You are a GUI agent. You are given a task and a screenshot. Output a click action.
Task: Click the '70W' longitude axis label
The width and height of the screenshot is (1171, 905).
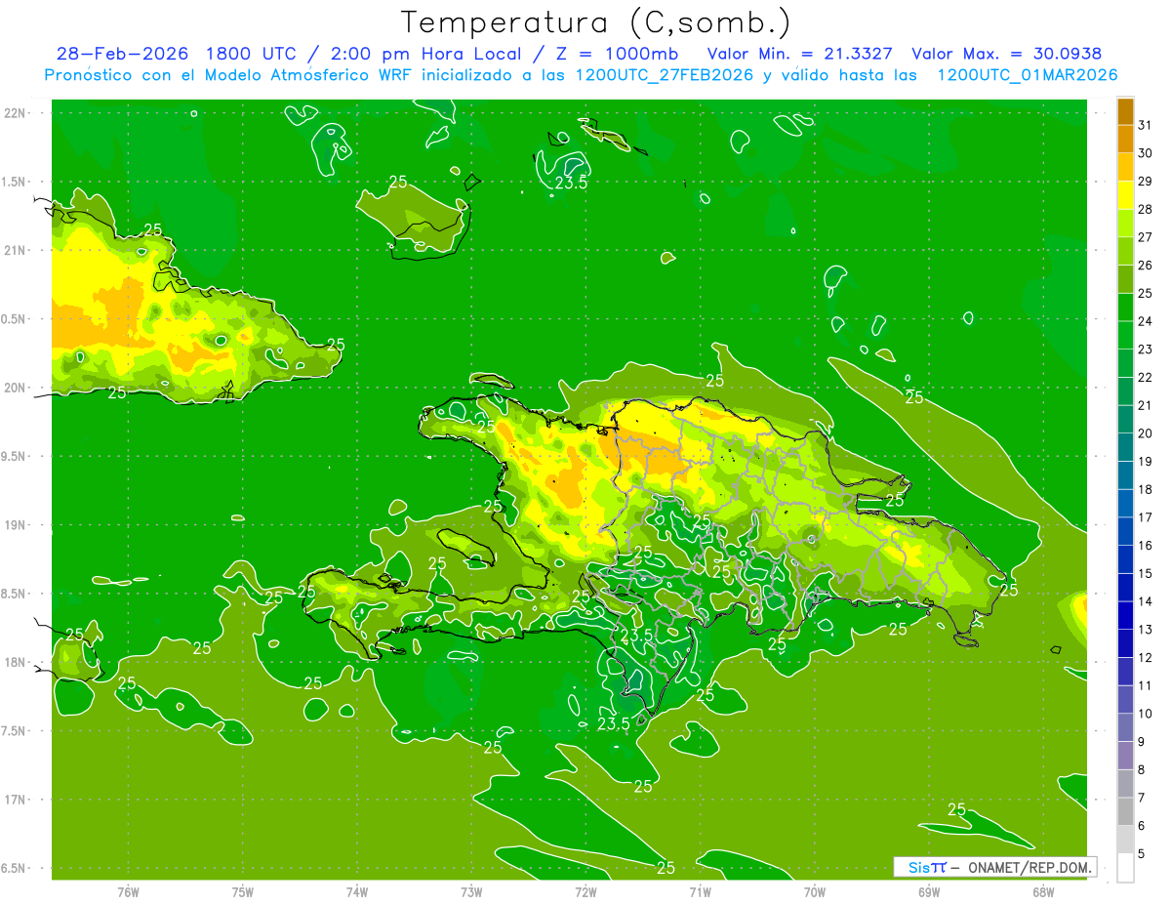[x=815, y=892]
